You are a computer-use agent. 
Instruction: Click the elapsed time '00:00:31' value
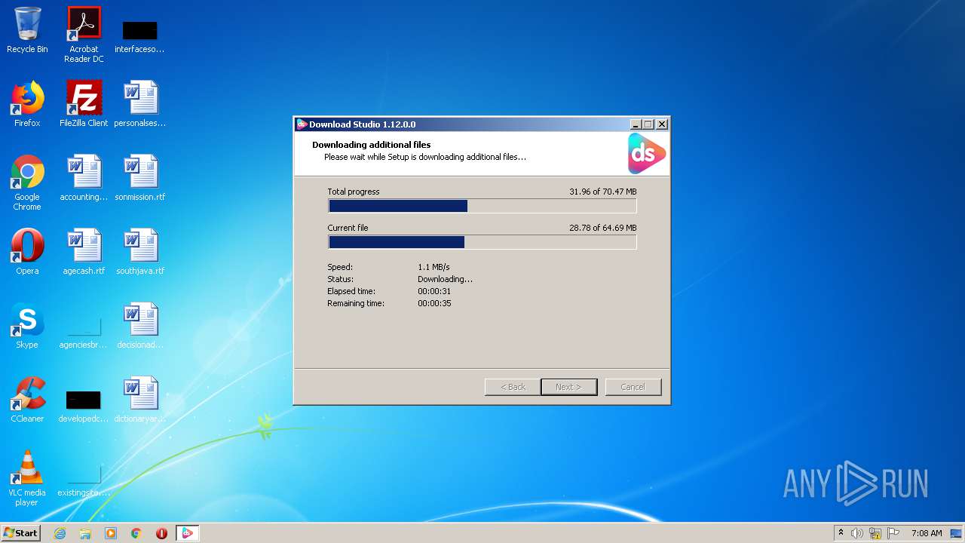[x=434, y=291]
